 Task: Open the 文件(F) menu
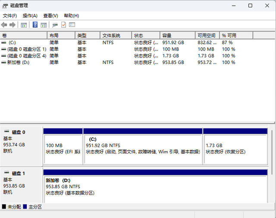[10, 16]
